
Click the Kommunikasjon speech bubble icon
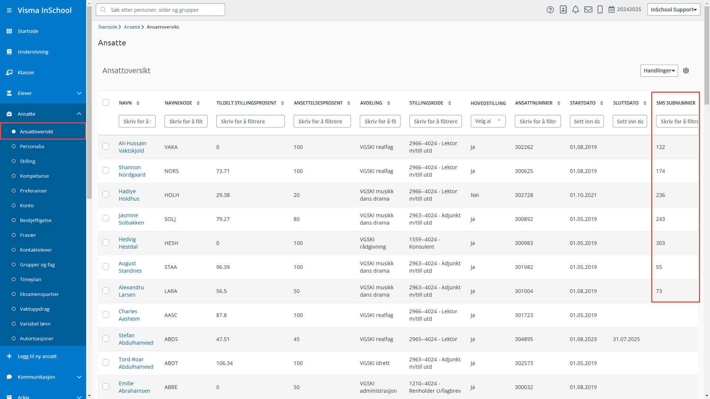9,377
